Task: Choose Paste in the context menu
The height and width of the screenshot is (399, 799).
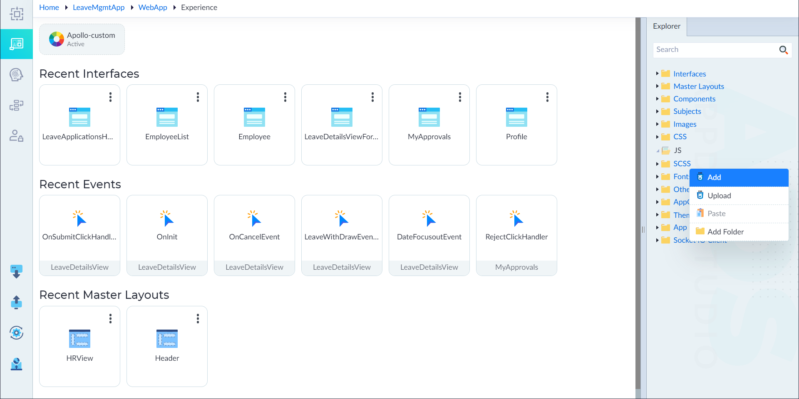Action: (739, 214)
